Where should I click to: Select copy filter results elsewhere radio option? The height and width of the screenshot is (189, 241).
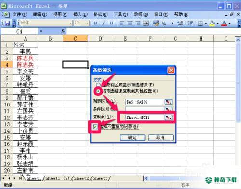(x=98, y=91)
